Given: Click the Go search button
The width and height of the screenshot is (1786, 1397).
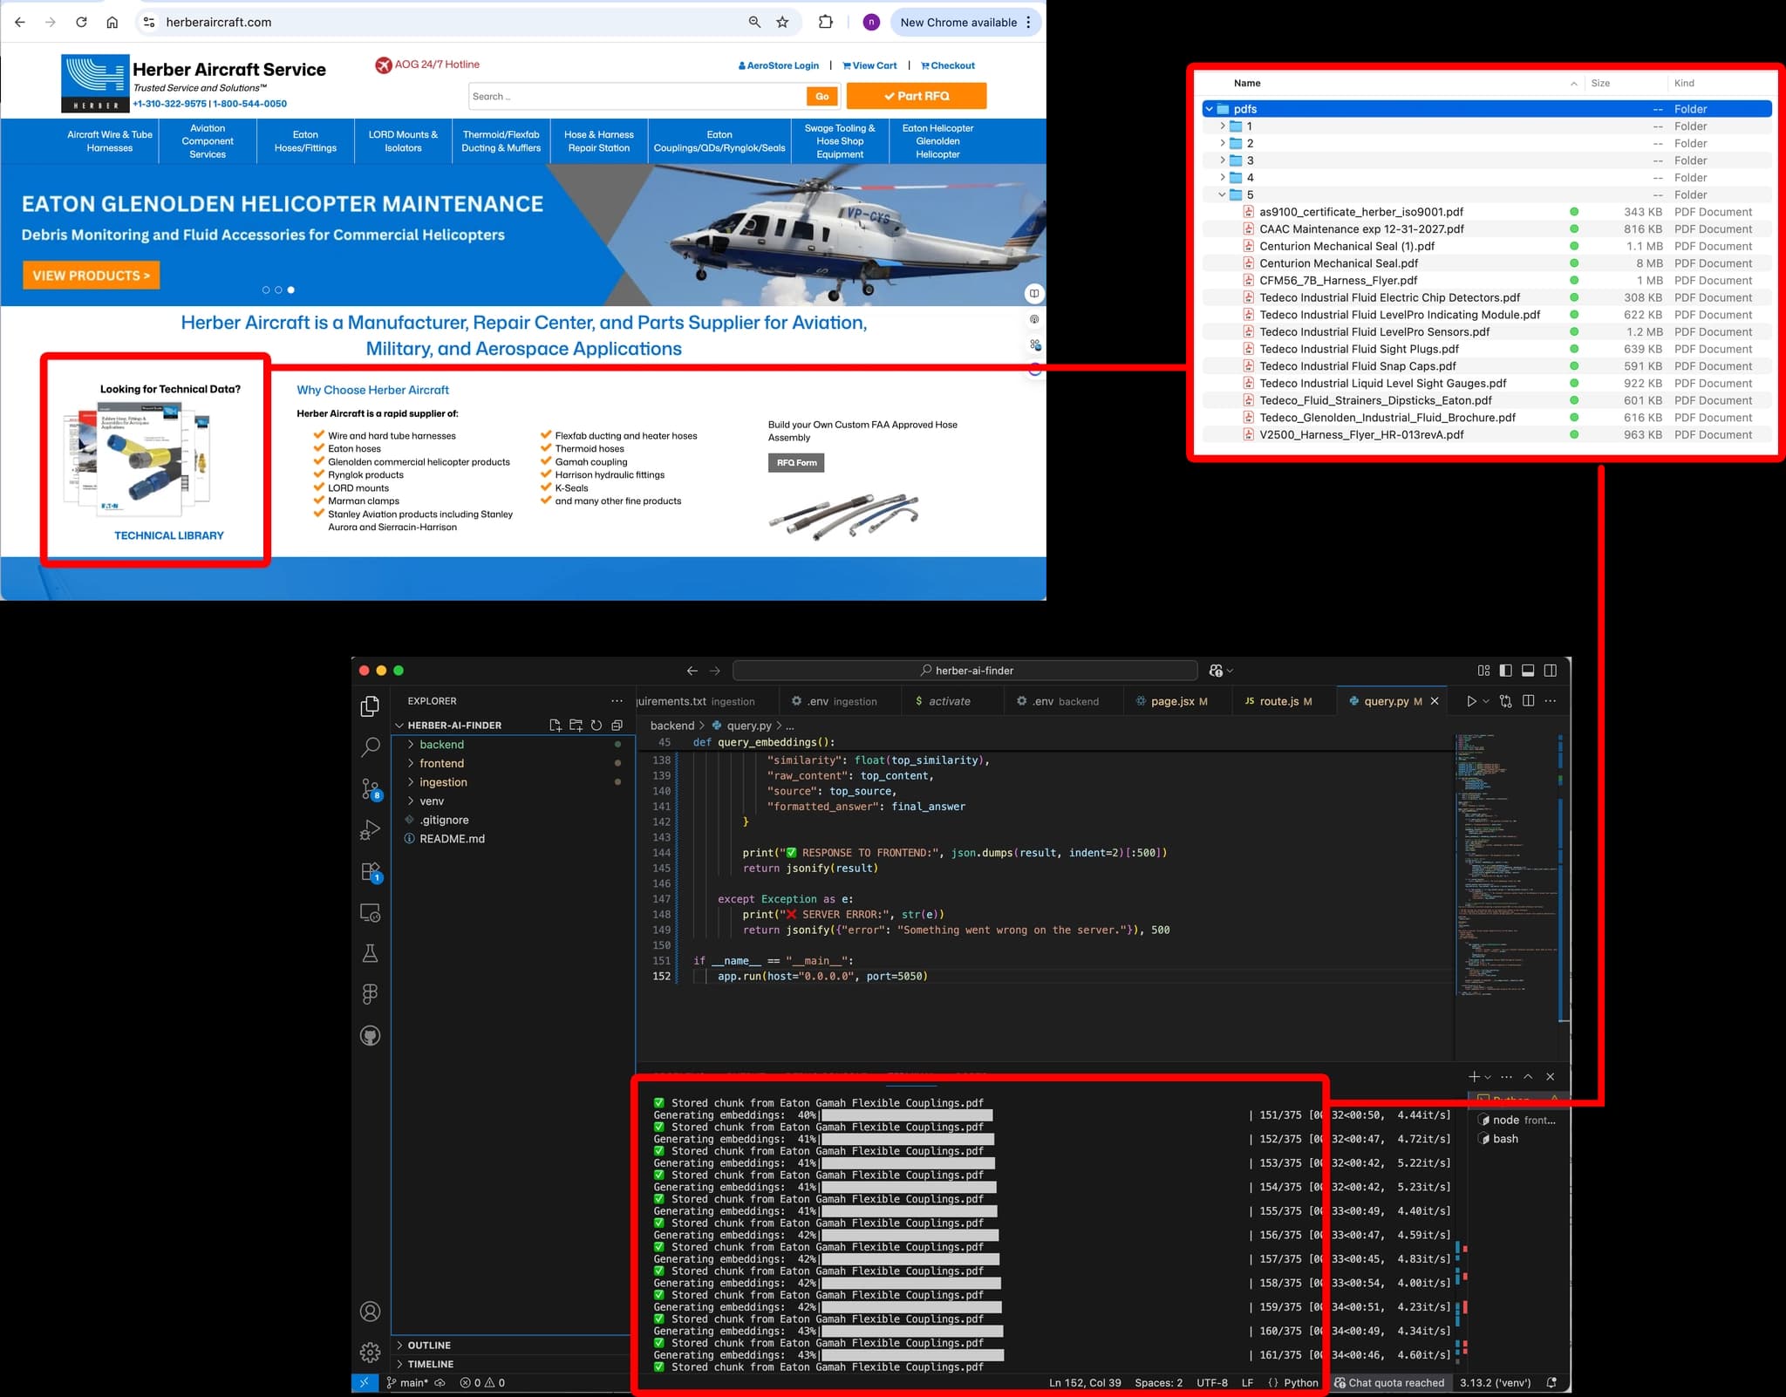Looking at the screenshot, I should coord(822,97).
